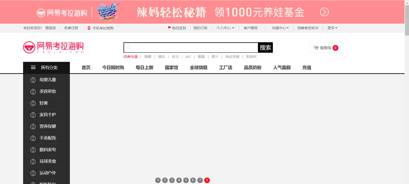Open the 个人中心 dropdown
This screenshot has height=184, width=409.
click(225, 28)
